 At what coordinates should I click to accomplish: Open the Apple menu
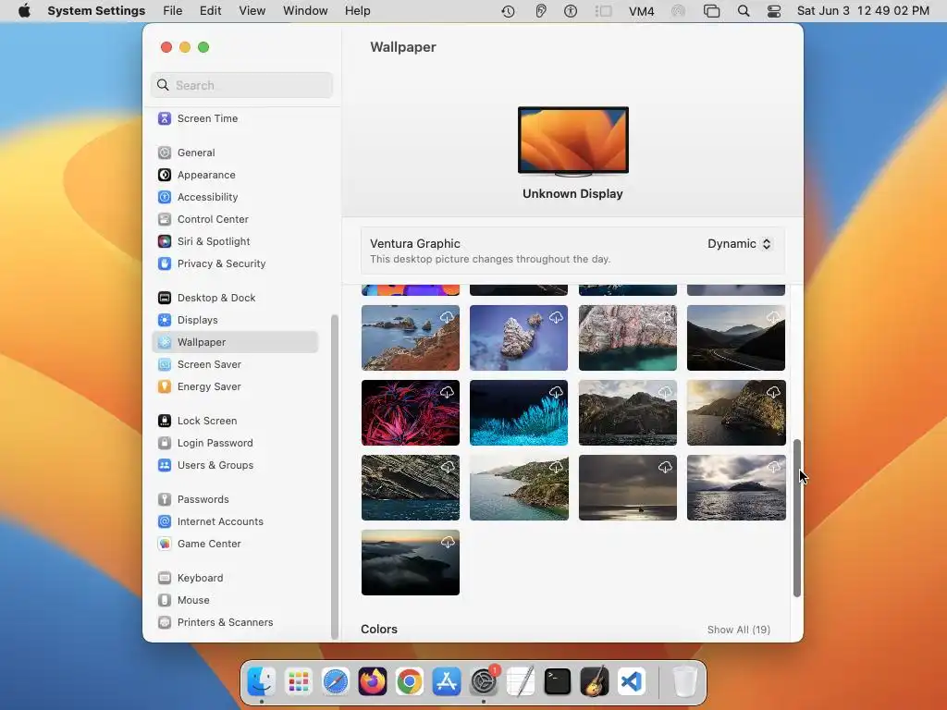24,11
